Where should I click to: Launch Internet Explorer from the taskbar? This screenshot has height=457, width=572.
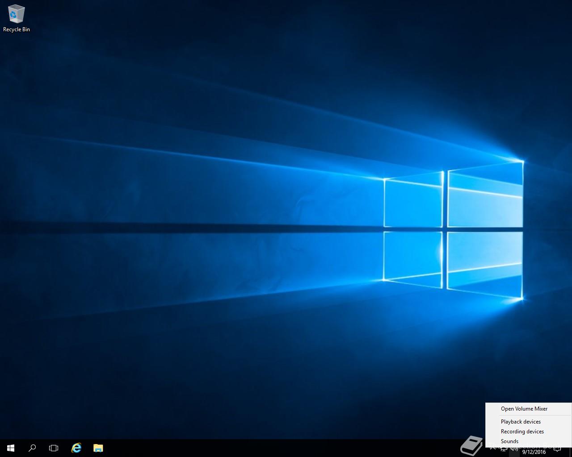(76, 448)
